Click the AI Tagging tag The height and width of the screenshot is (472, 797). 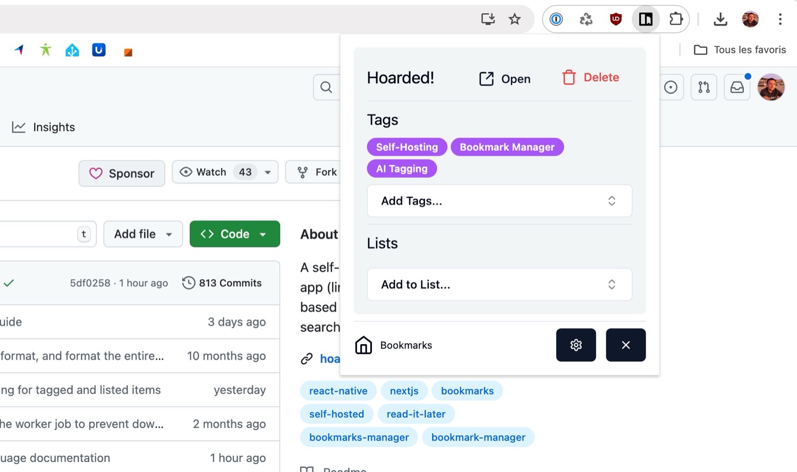402,169
